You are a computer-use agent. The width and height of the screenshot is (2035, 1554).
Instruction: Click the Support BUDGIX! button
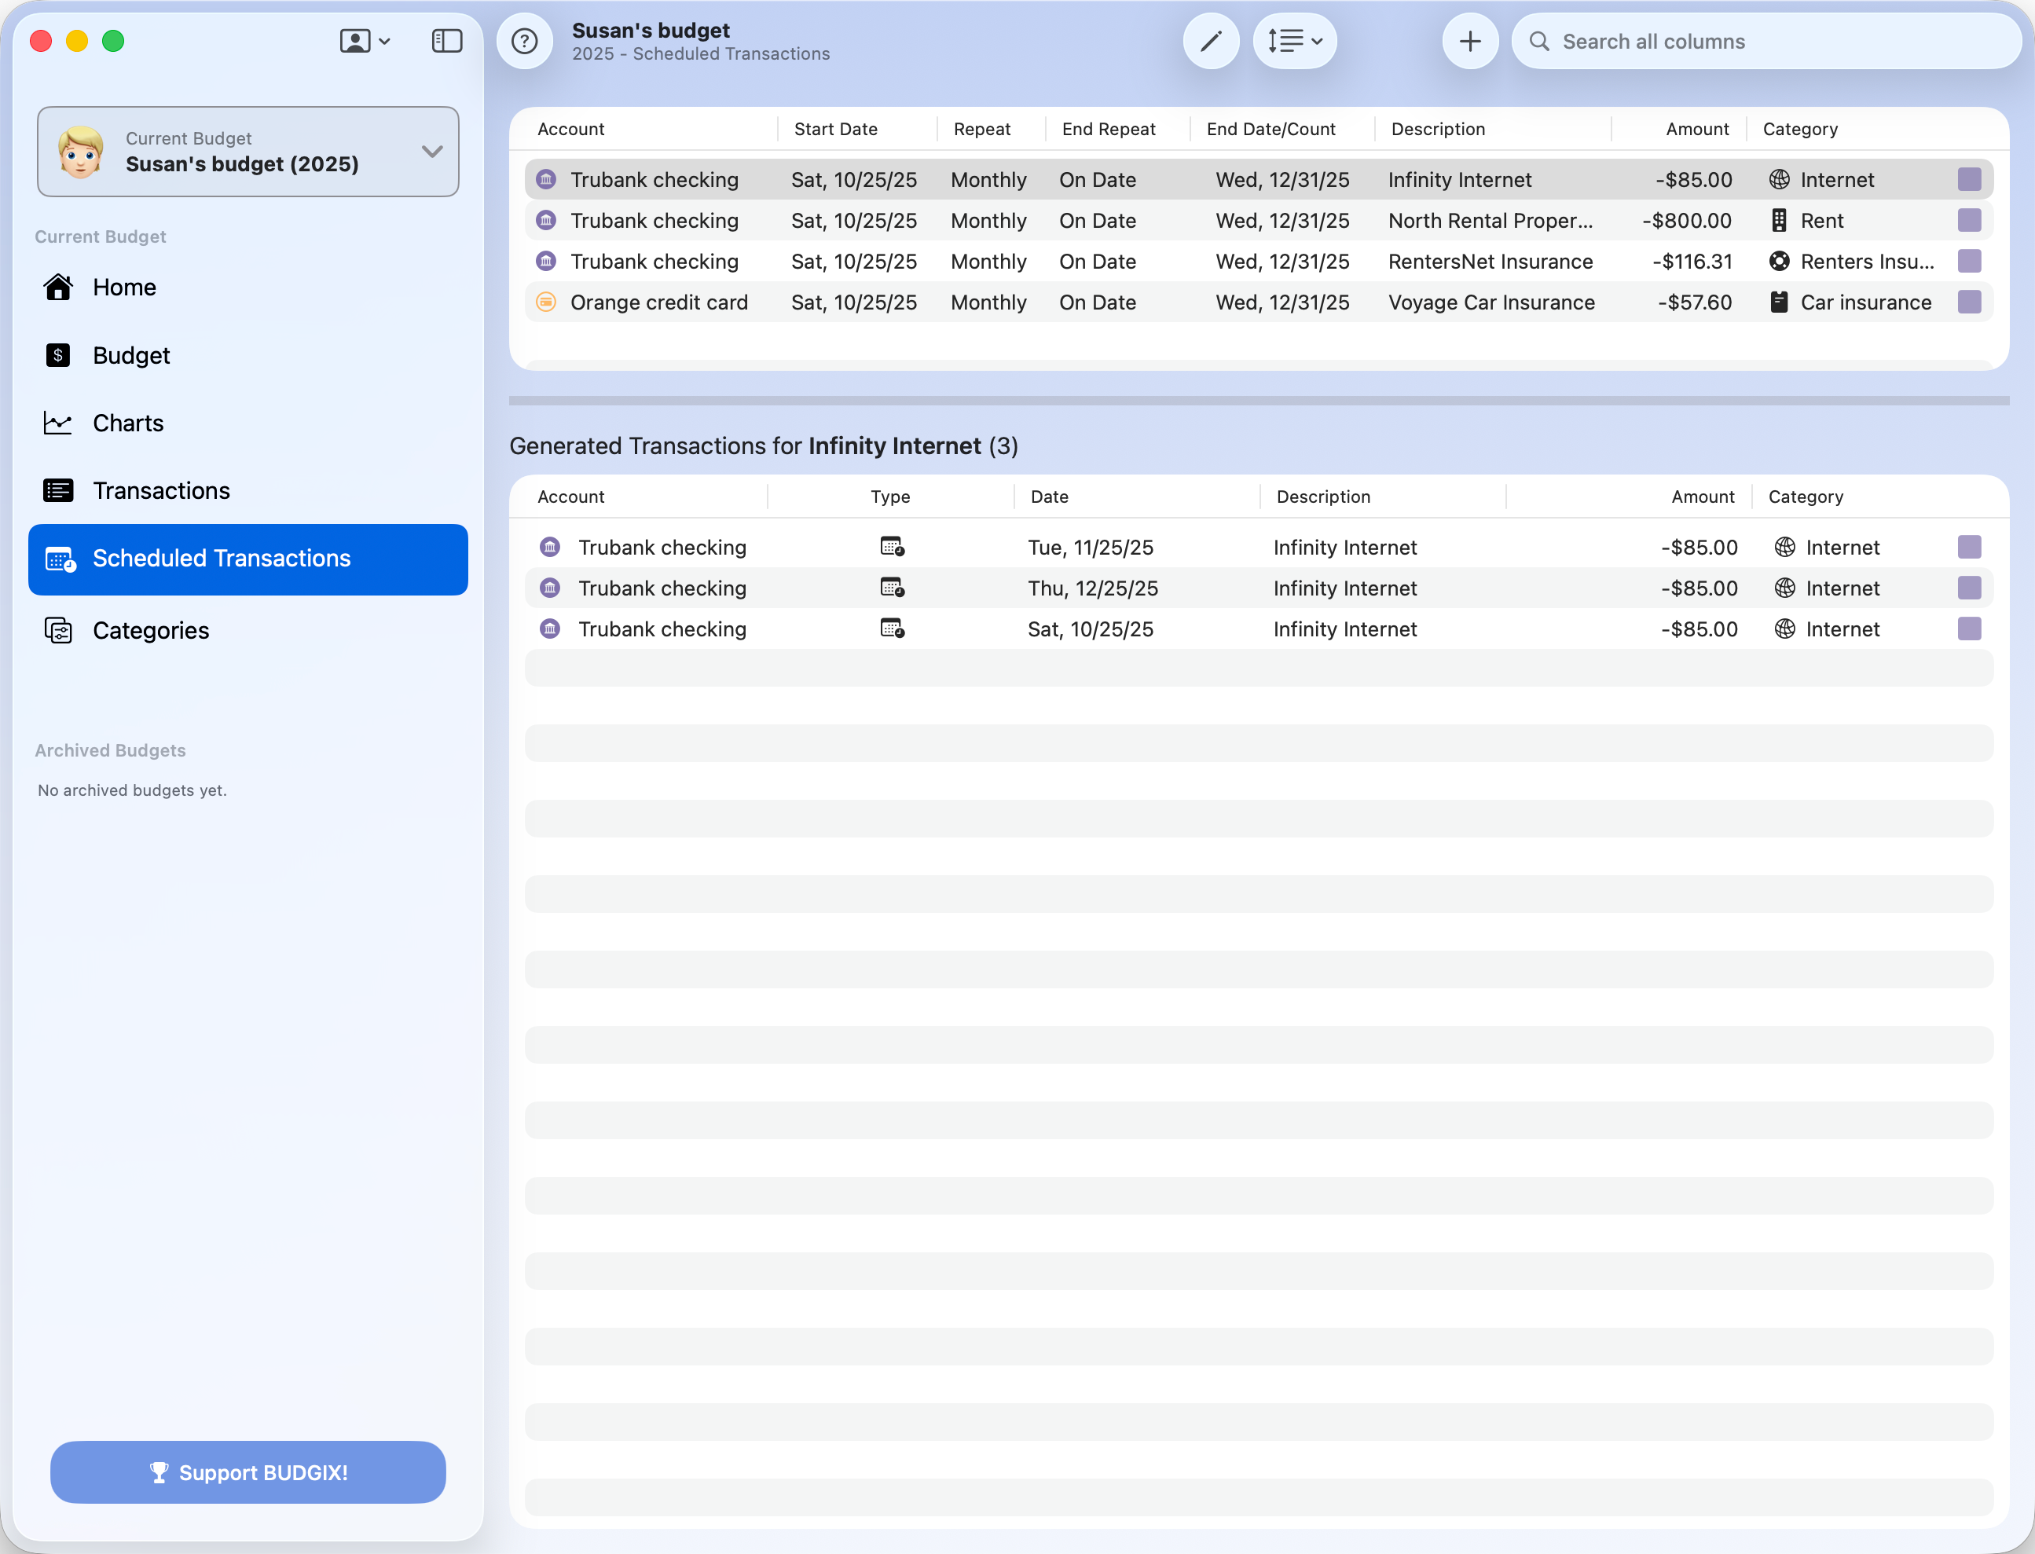point(248,1472)
